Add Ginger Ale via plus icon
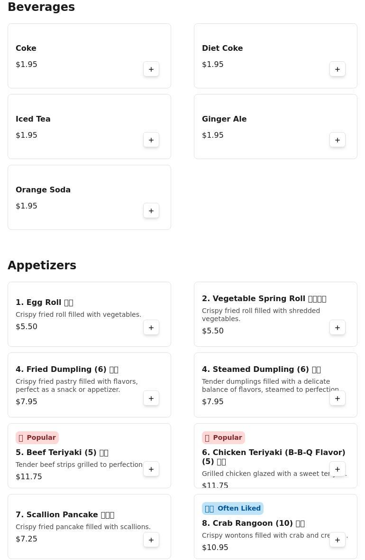 pos(337,140)
